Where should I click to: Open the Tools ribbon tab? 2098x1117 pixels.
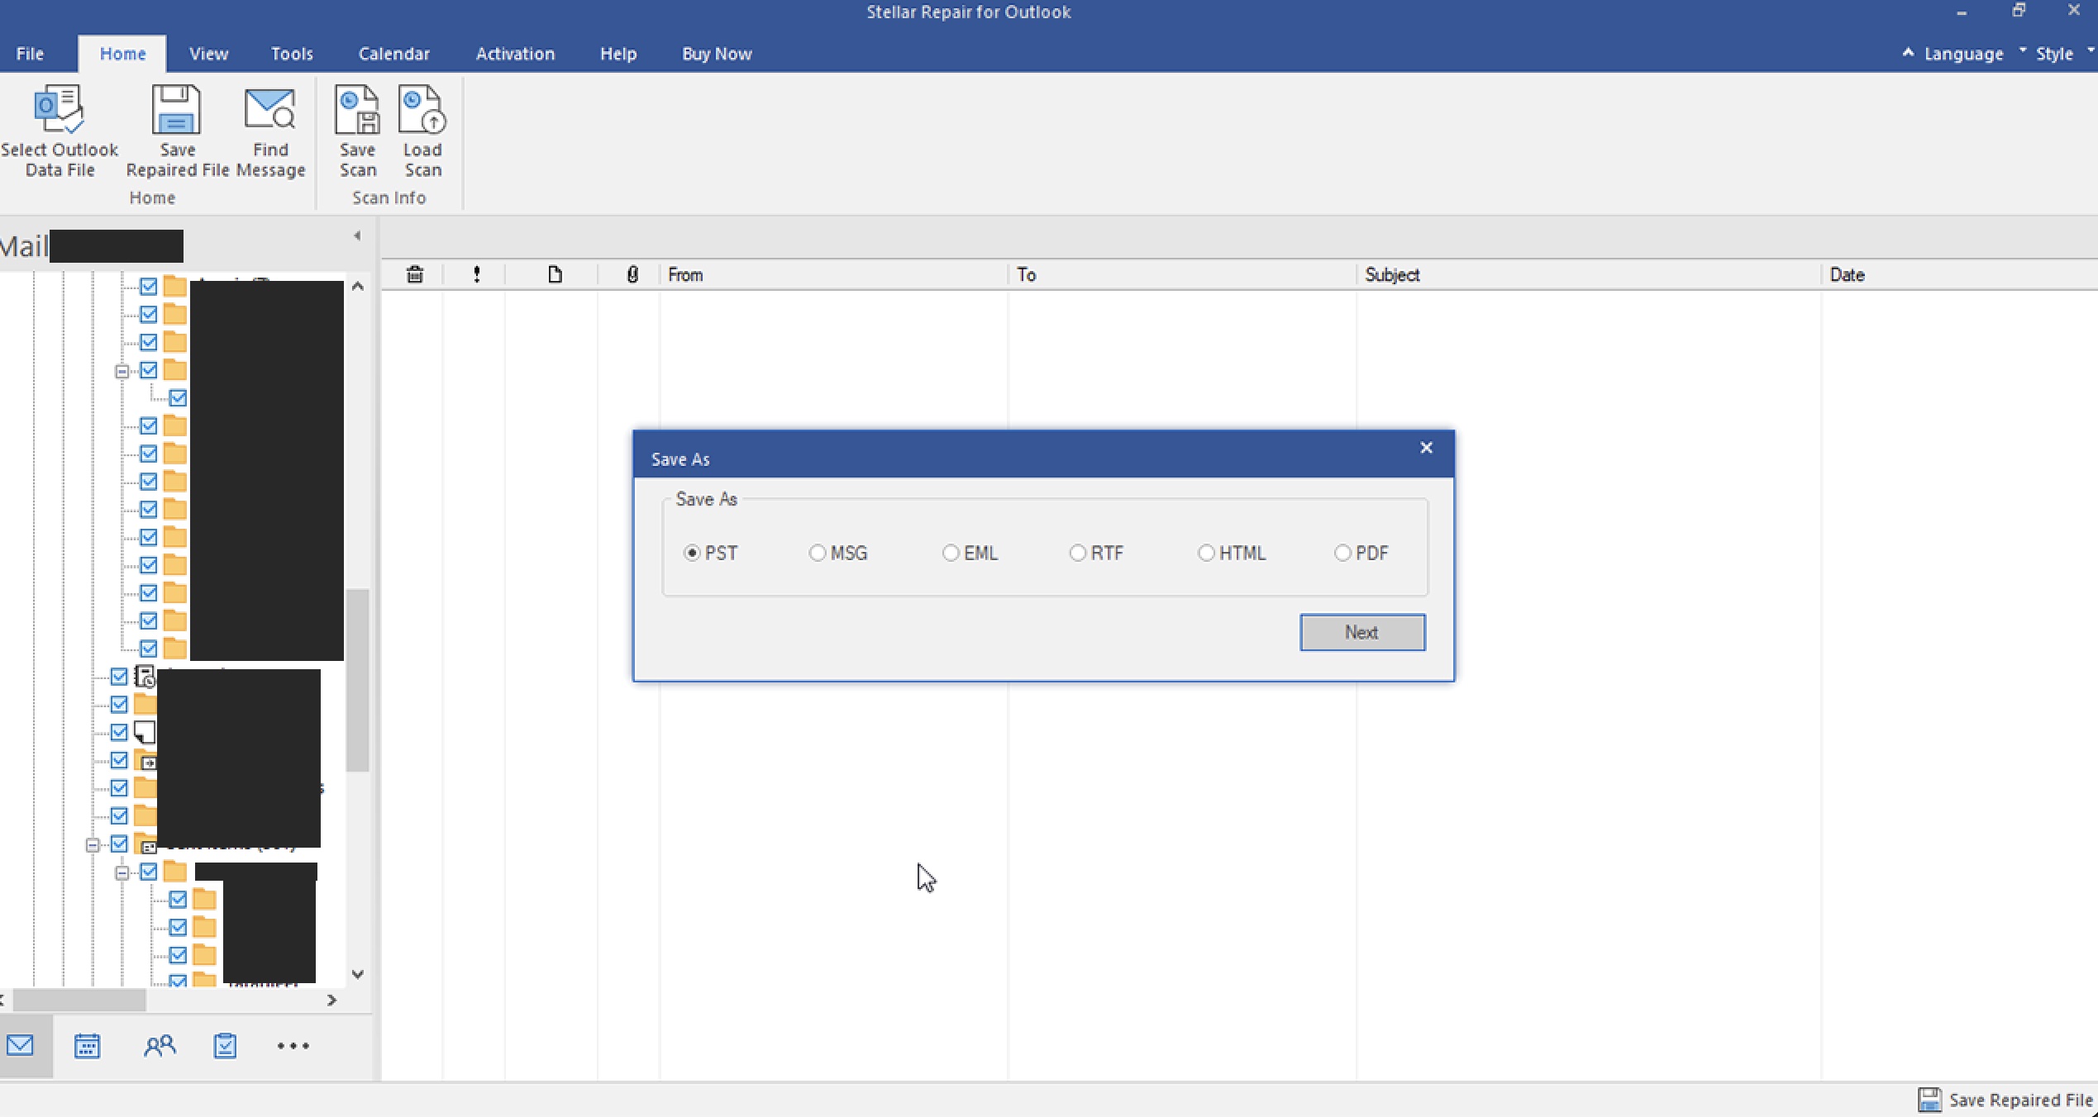click(x=292, y=54)
